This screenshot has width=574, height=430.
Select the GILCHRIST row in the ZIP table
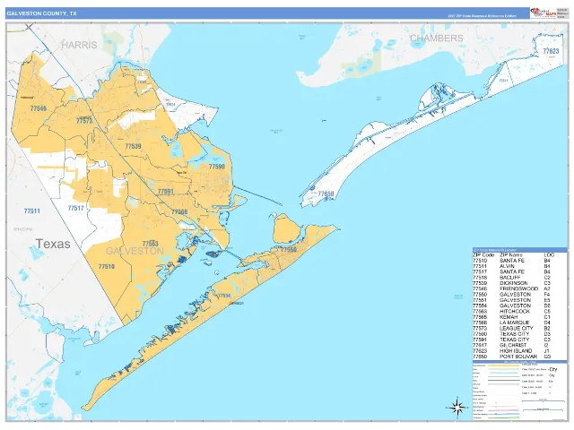pos(511,345)
